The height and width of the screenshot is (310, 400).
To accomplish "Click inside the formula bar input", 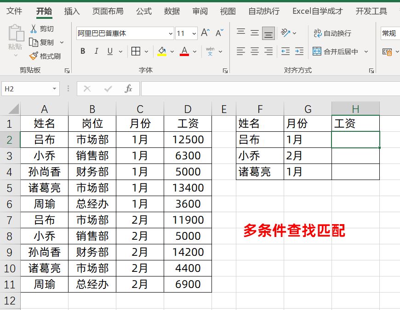I will 270,89.
